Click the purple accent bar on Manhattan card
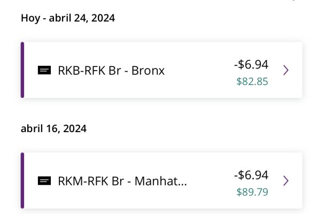323x214 pixels. [x=22, y=181]
